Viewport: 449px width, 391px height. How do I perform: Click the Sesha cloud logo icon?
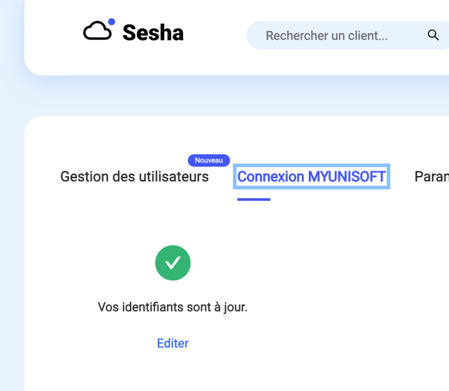pos(99,30)
